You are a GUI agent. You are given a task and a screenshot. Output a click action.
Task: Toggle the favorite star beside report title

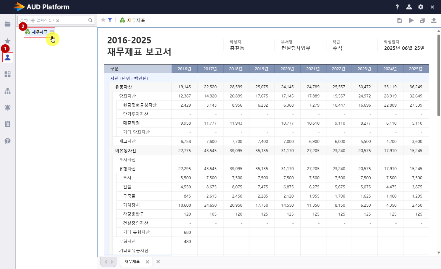click(103, 20)
